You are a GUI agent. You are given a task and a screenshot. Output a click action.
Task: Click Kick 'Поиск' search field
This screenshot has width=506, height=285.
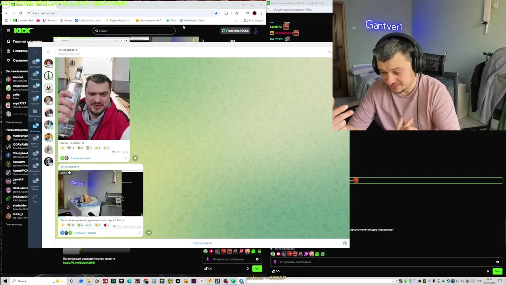click(134, 30)
